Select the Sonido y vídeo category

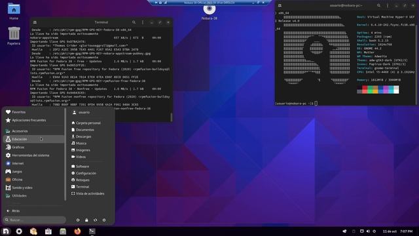33,187
